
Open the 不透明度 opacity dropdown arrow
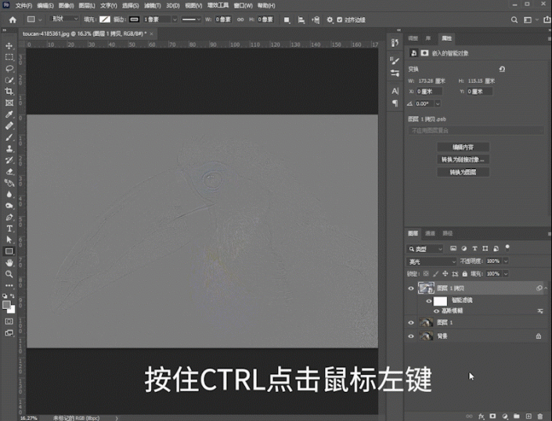(506, 261)
